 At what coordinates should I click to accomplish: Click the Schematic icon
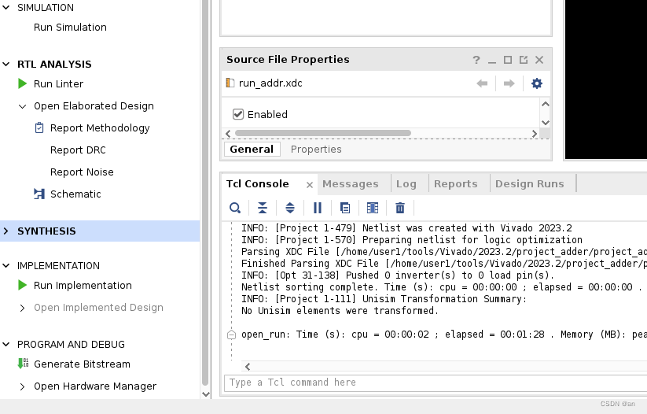[x=39, y=194]
